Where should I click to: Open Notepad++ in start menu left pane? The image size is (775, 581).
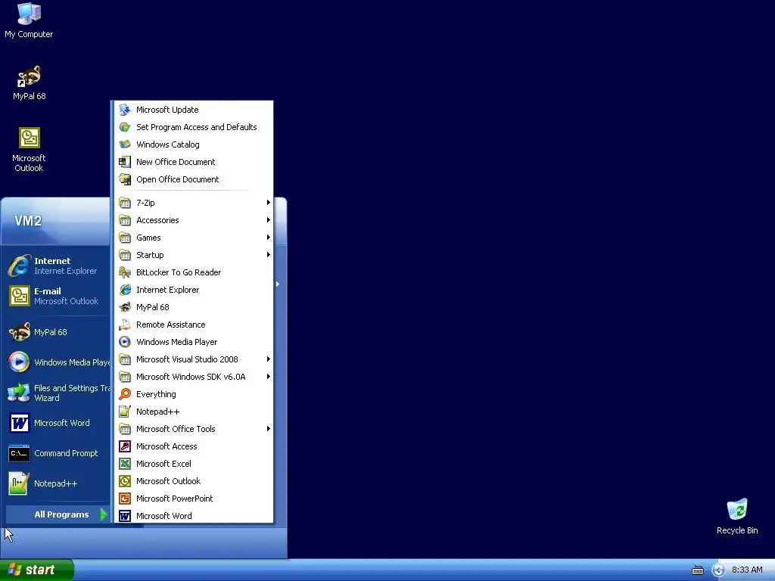coord(58,483)
